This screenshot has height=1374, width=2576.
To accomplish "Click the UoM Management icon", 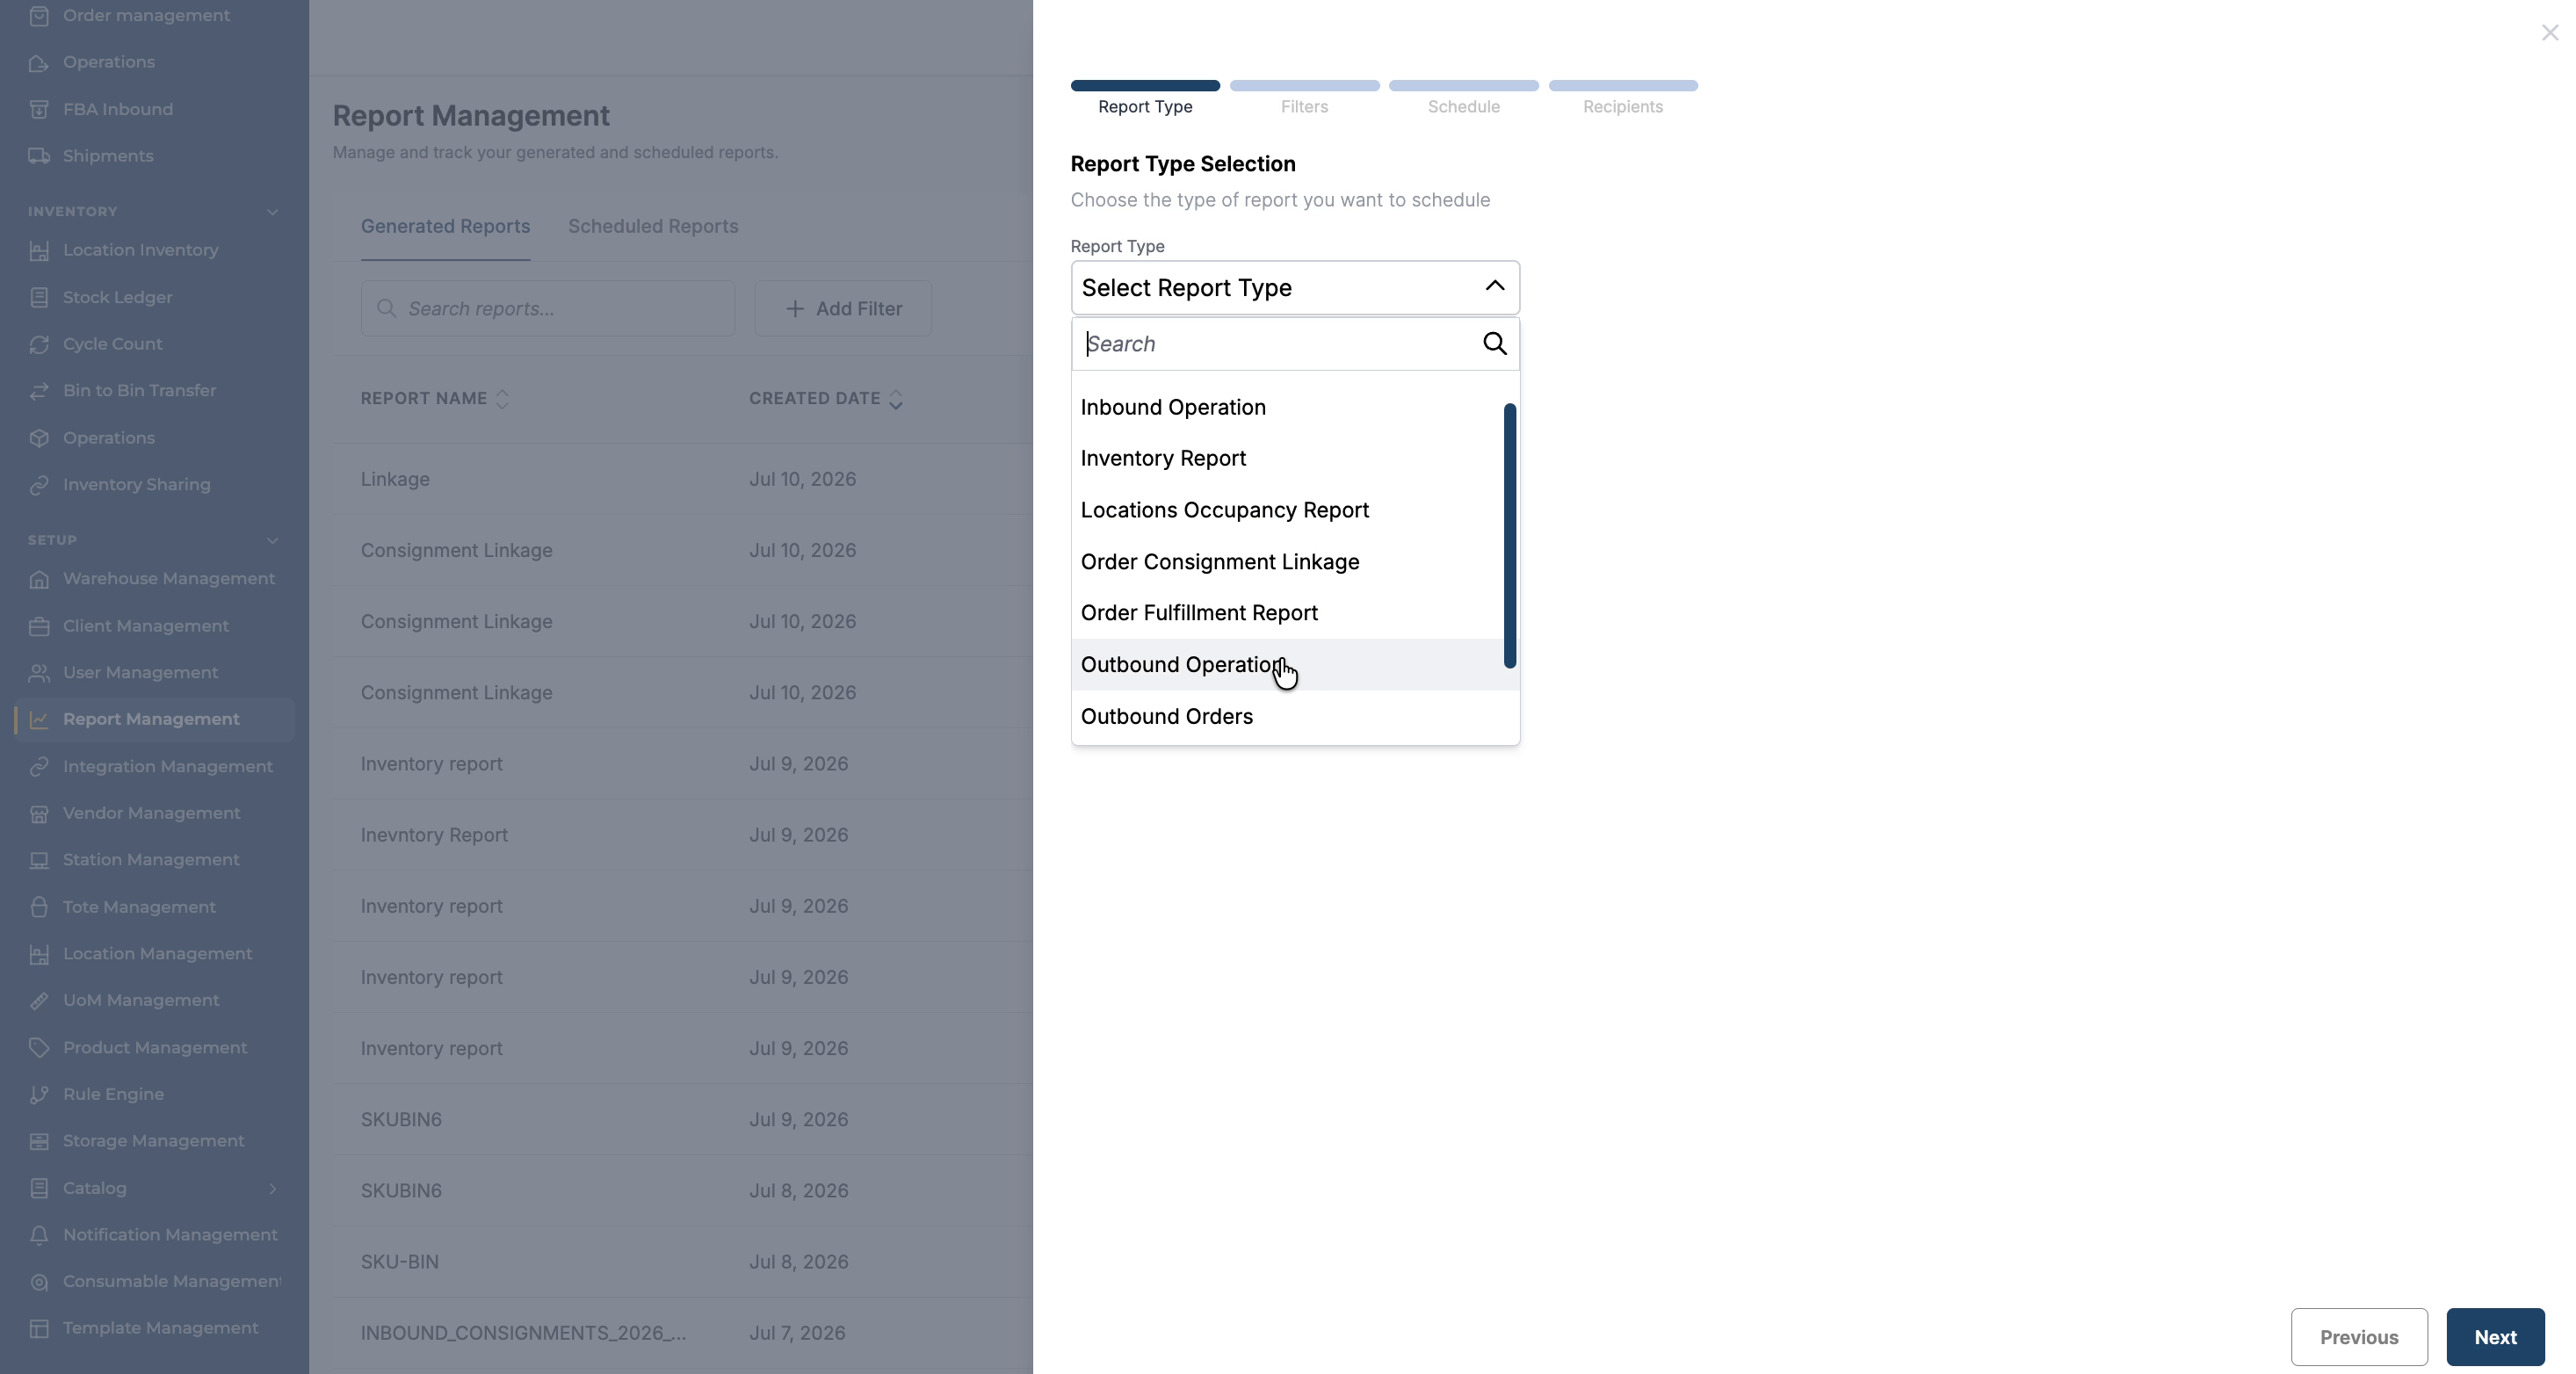I will pyautogui.click(x=39, y=1001).
